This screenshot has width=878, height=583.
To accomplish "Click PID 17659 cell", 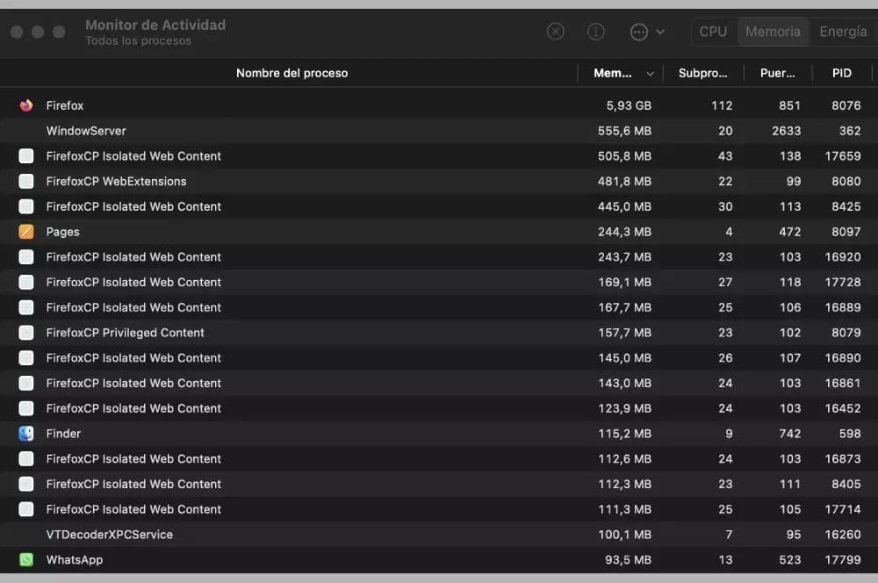I will click(x=843, y=155).
